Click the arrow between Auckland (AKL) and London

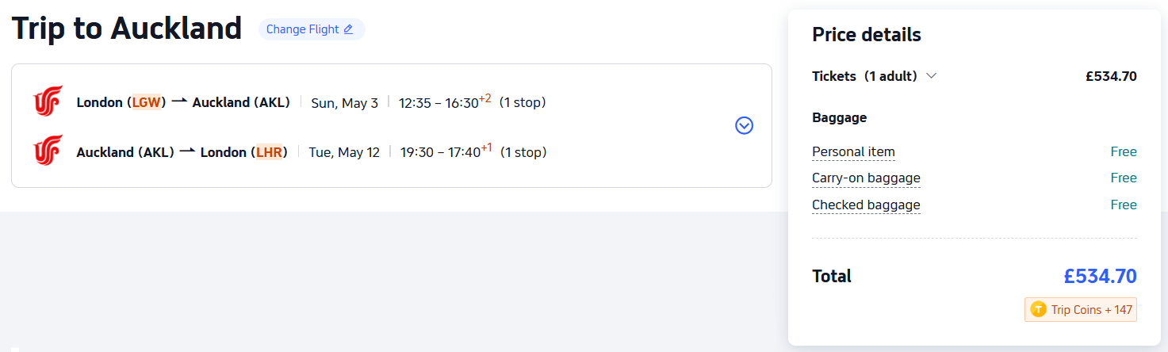pos(187,151)
